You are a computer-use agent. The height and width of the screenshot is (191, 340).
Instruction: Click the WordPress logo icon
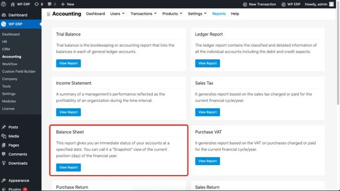coord(4,4)
